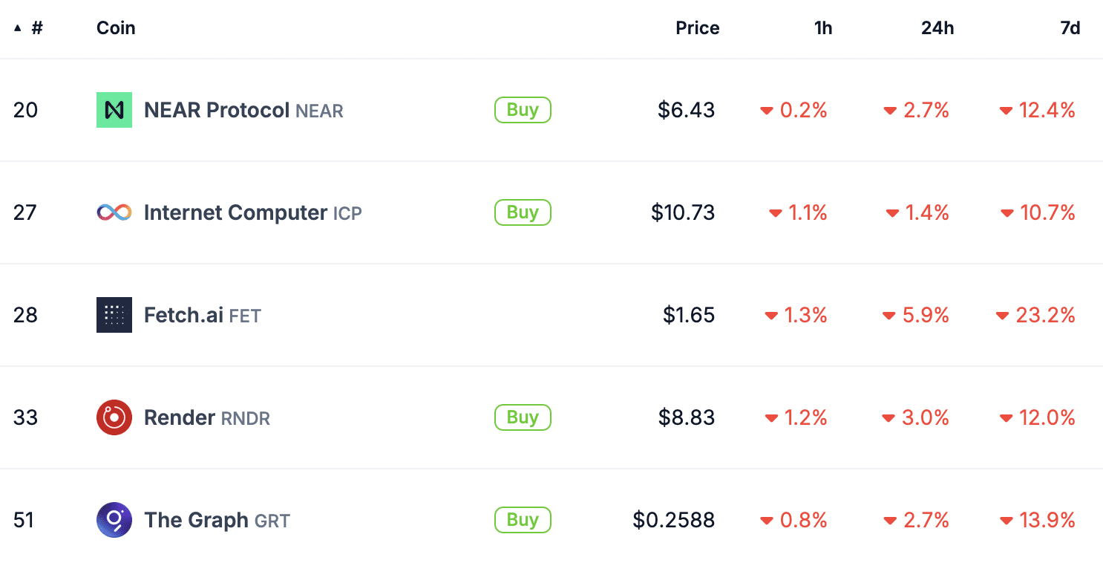Click the Fetch.ai dotted logo icon
Screen dimensions: 1103x563
[x=114, y=315]
